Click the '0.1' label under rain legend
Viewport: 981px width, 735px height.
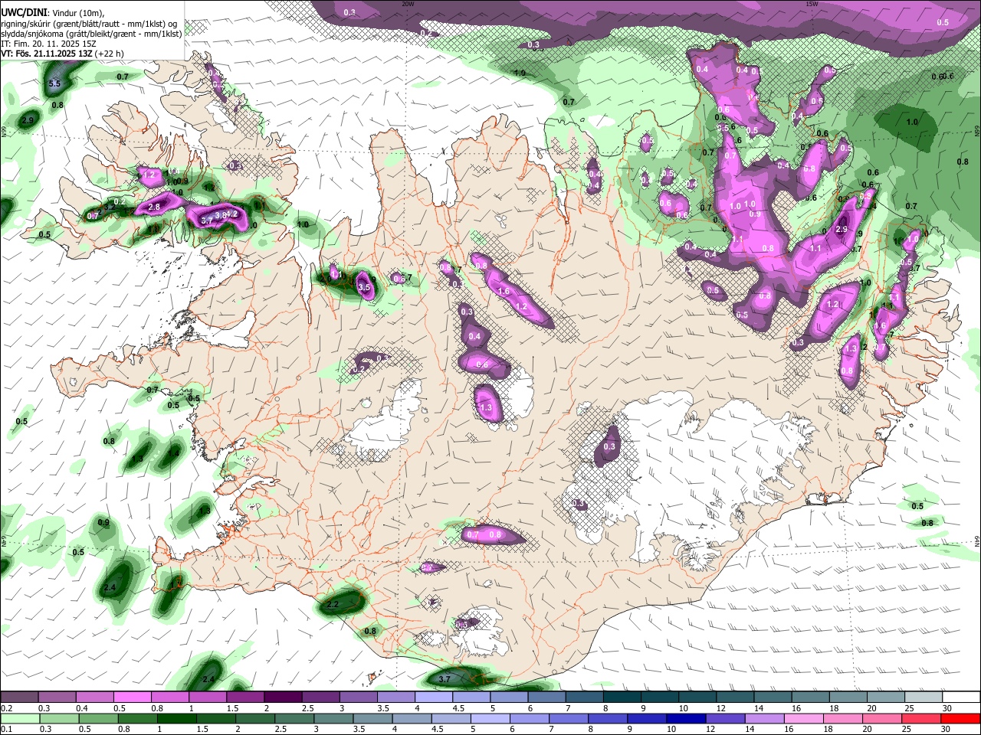[x=6, y=730]
